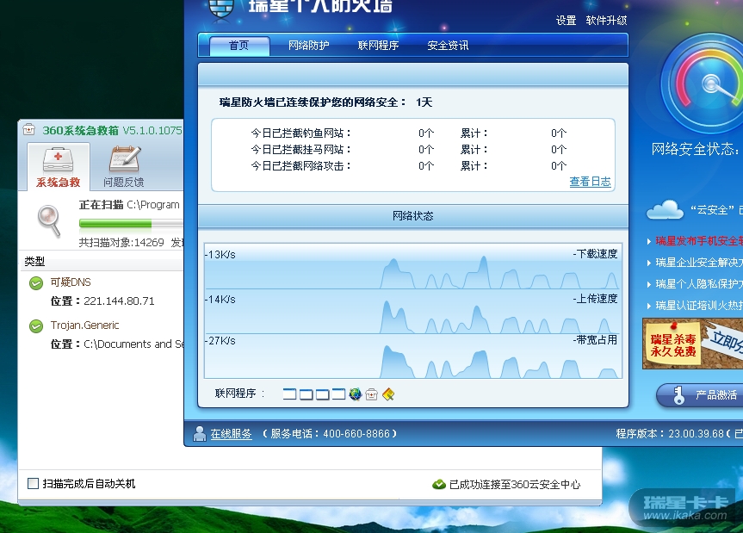Switch to the 安全资讯 tab
Viewport: 743px width, 533px height.
click(448, 46)
